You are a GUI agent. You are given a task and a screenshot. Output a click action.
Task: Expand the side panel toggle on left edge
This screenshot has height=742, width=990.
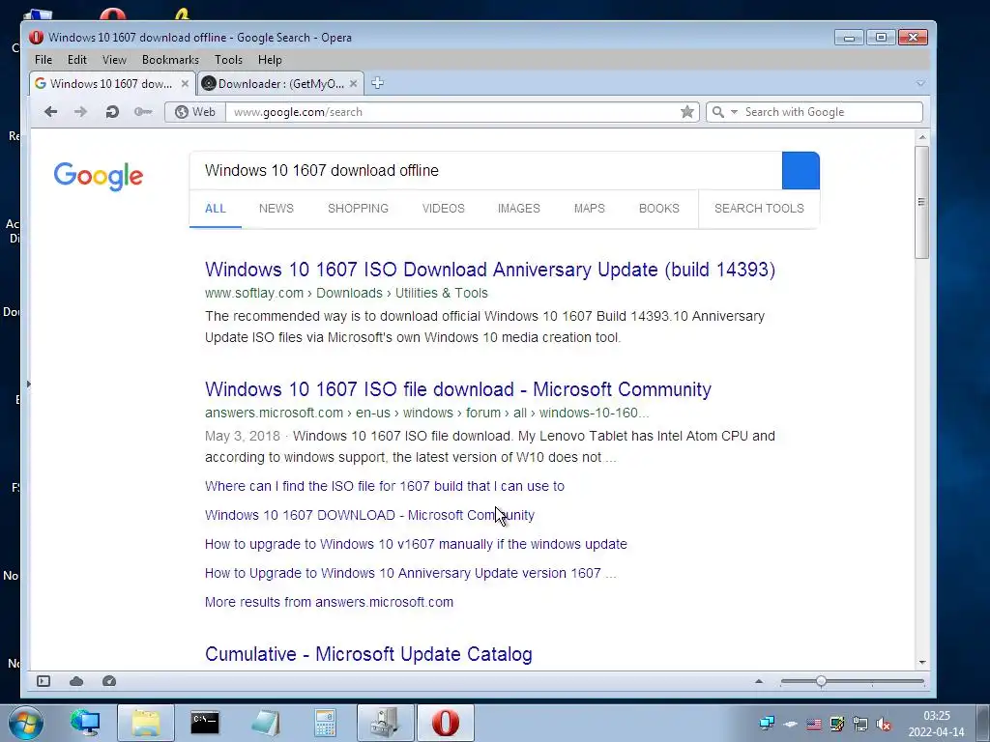(28, 384)
